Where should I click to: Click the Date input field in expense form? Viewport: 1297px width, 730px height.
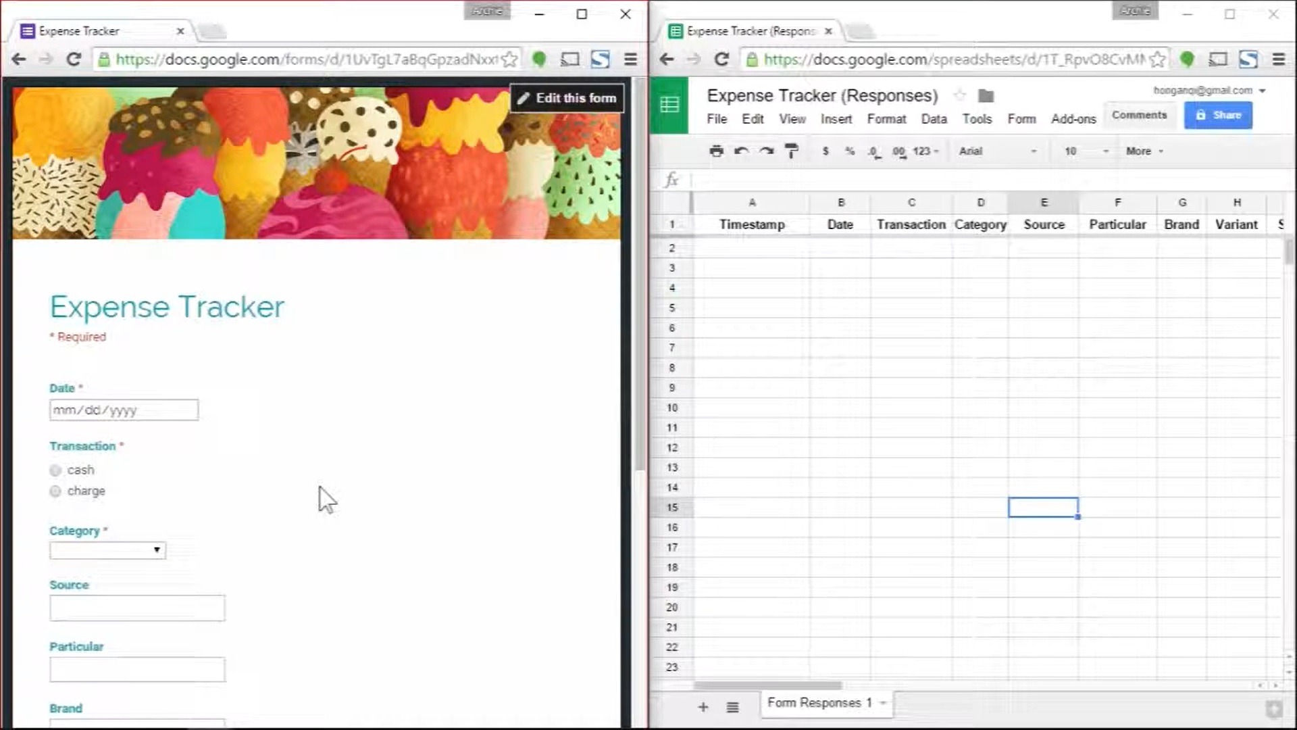tap(124, 410)
